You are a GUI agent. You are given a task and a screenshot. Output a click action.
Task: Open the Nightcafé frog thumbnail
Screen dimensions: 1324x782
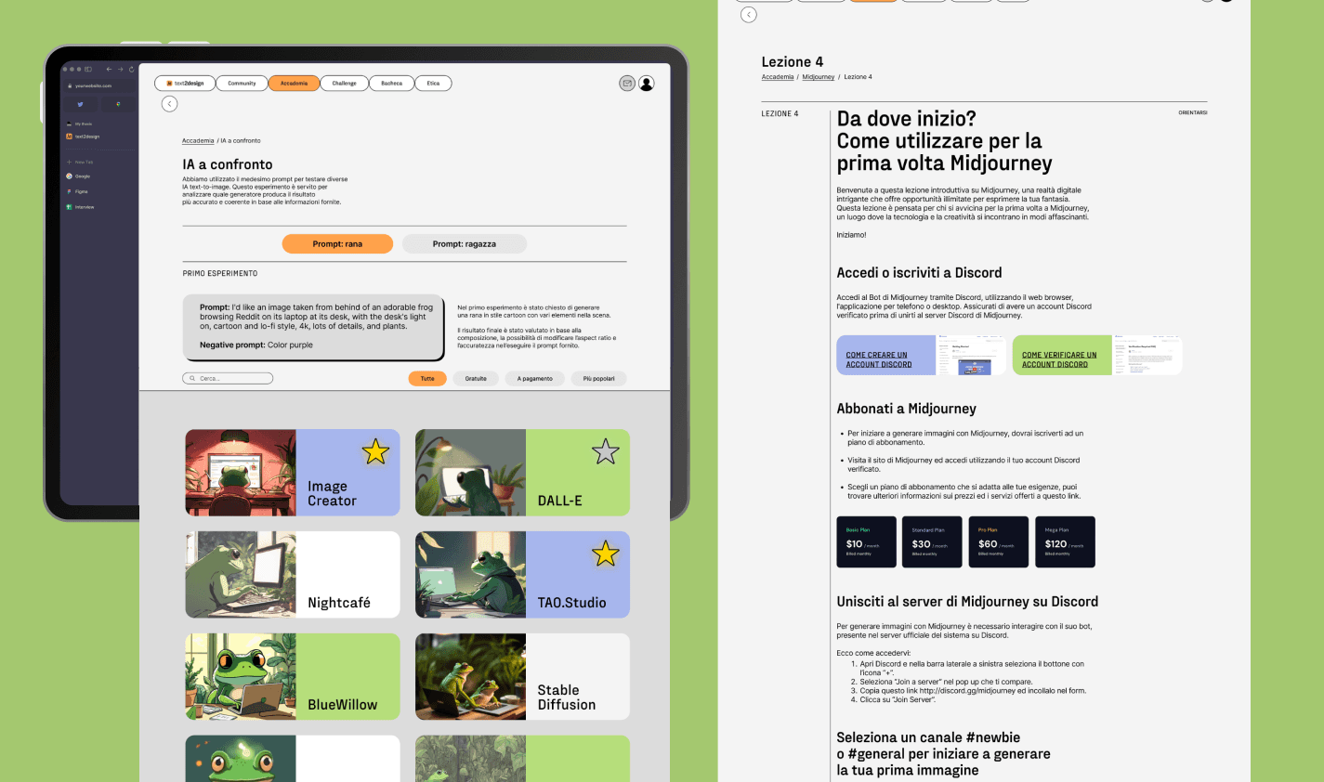241,575
